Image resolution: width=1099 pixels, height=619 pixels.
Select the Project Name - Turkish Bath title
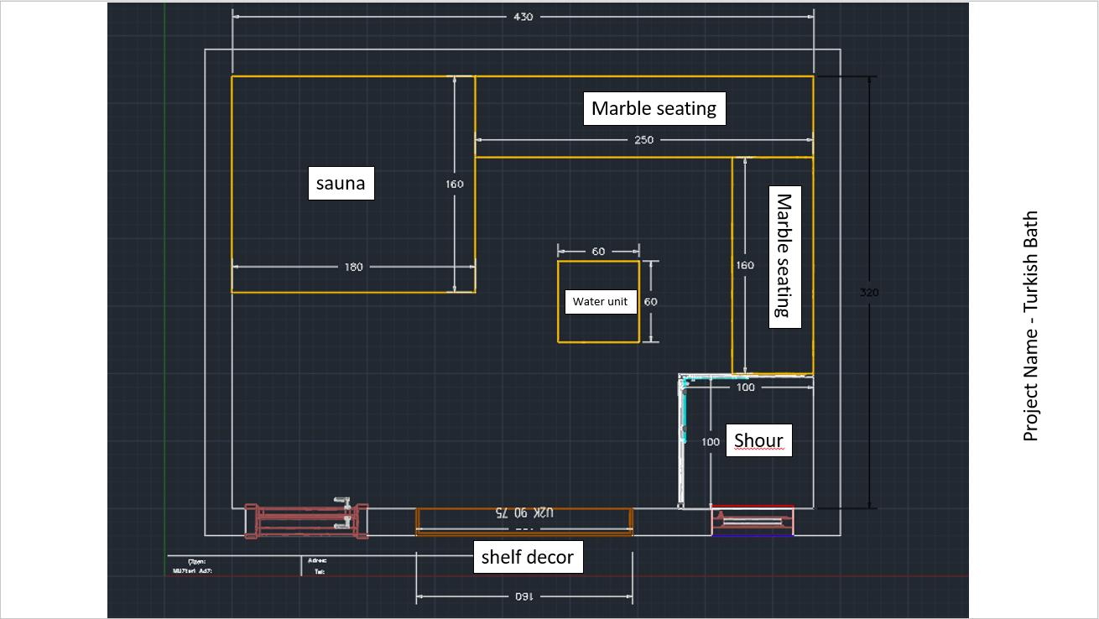(x=1031, y=325)
